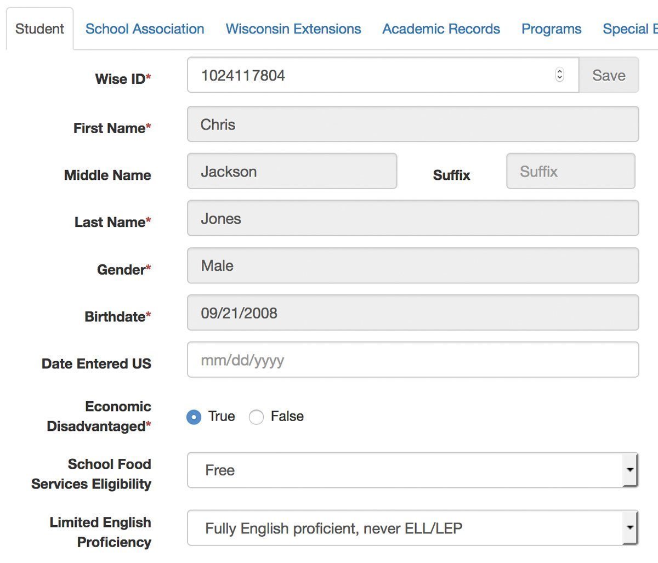The width and height of the screenshot is (658, 563).
Task: Click the Middle Name field
Action: click(x=292, y=172)
